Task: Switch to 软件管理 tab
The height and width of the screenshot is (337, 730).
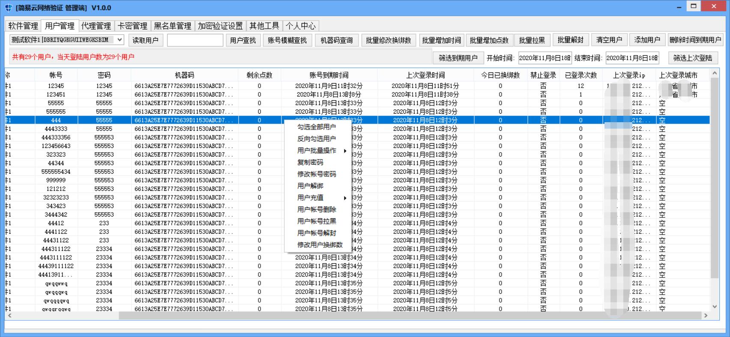Action: click(x=23, y=26)
